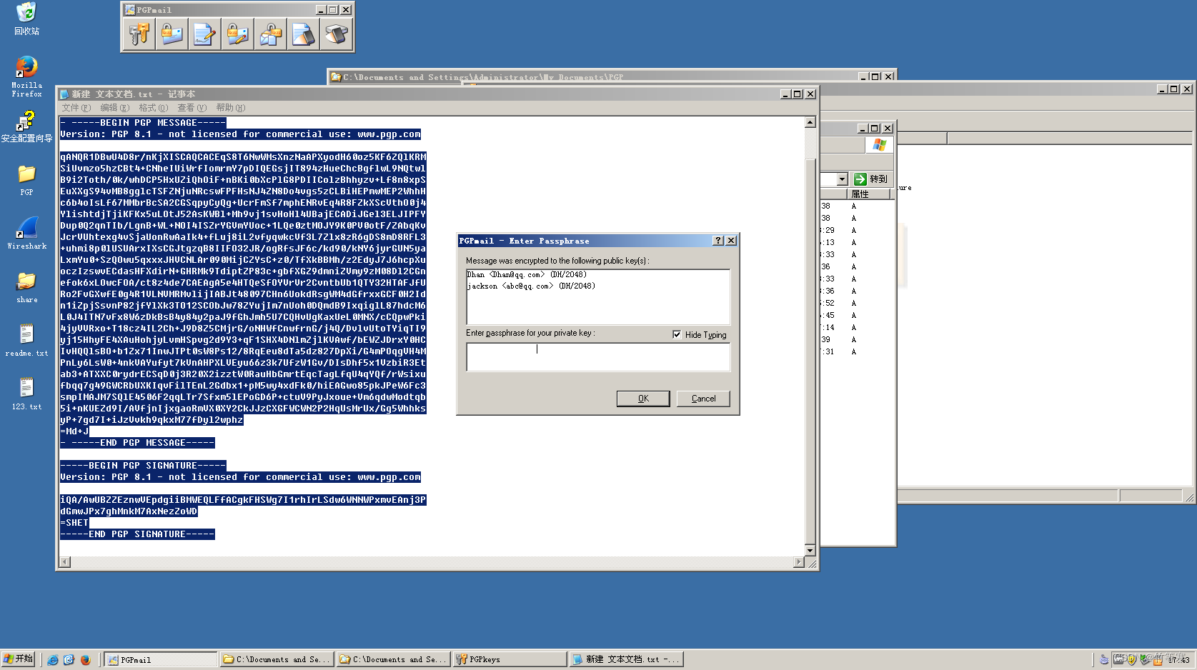Select the 123.txt file on desktop
Viewport: 1197px width, 670px height.
pos(26,394)
